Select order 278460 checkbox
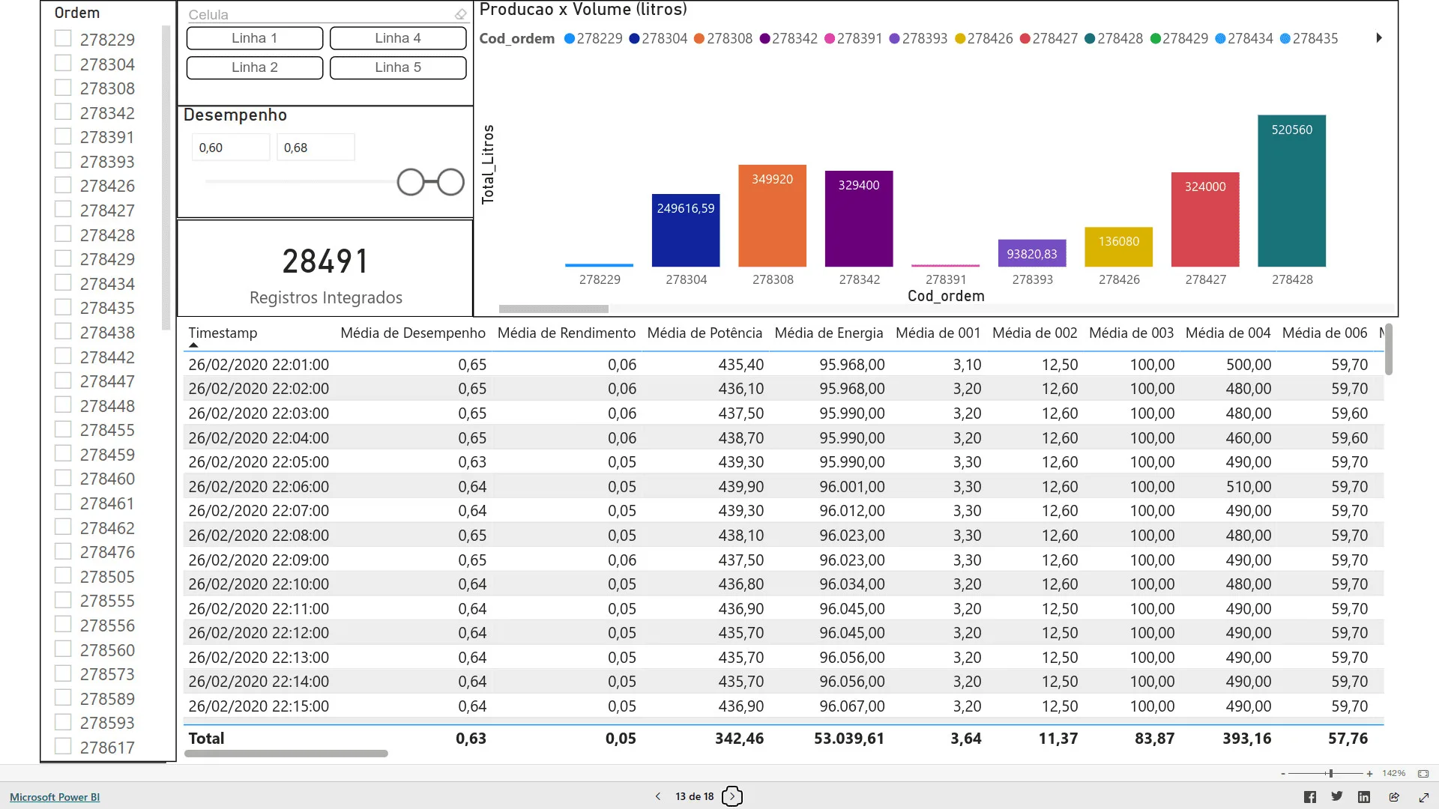Screen dimensions: 1439x809 pos(63,478)
